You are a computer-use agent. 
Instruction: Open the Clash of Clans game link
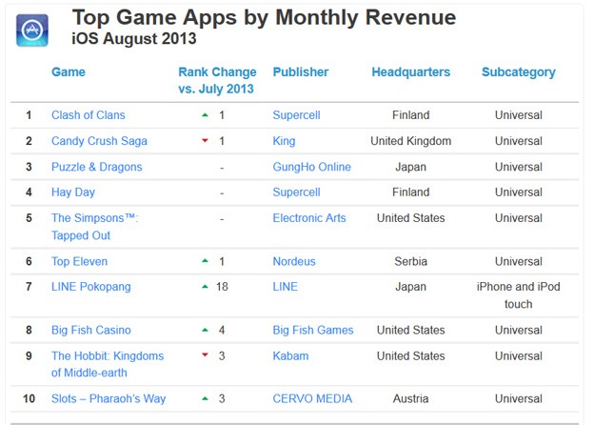88,115
